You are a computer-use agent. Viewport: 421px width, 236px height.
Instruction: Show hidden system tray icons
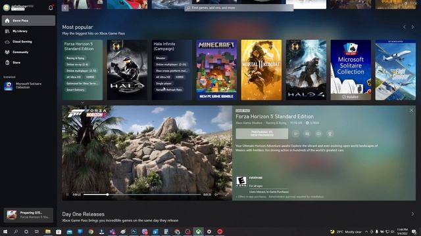pos(366,231)
